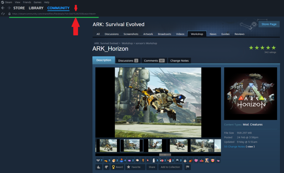This screenshot has width=284, height=173.
Task: Click the page reload icon
Action: pos(3,14)
